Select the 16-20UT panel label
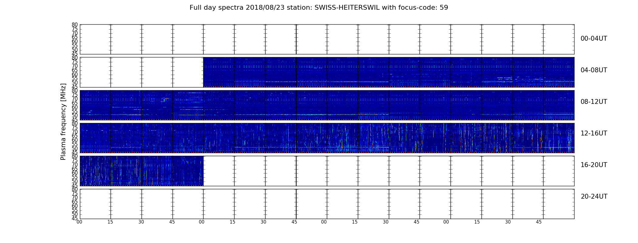The image size is (638, 243). click(594, 165)
